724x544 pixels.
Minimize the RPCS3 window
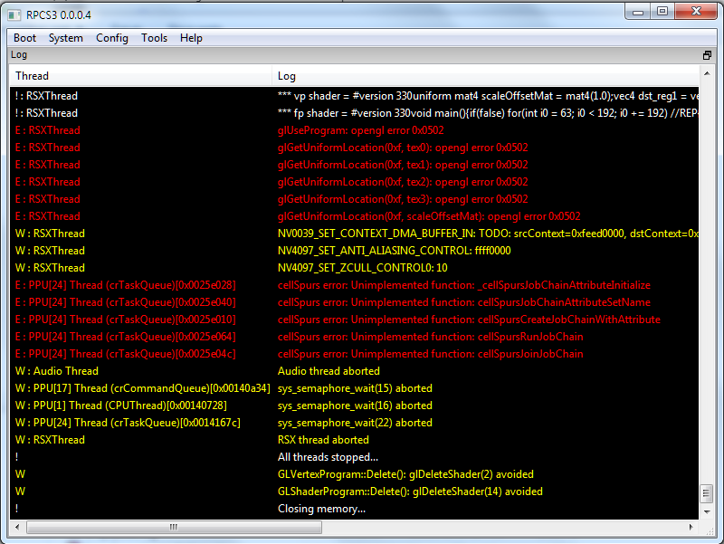point(637,12)
